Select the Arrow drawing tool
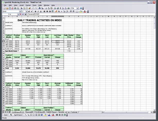This screenshot has width=158, height=121. pyautogui.click(x=28, y=115)
